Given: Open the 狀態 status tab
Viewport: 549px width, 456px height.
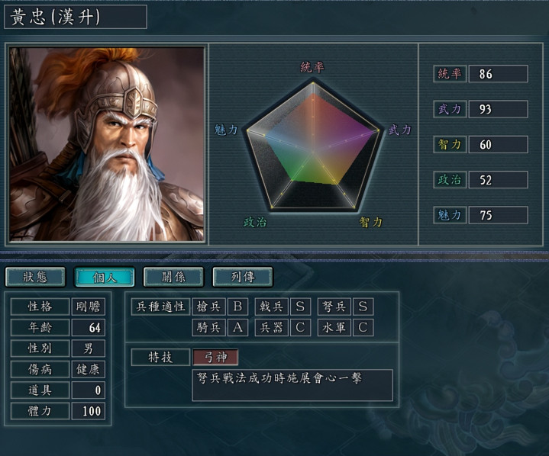Looking at the screenshot, I should [35, 277].
